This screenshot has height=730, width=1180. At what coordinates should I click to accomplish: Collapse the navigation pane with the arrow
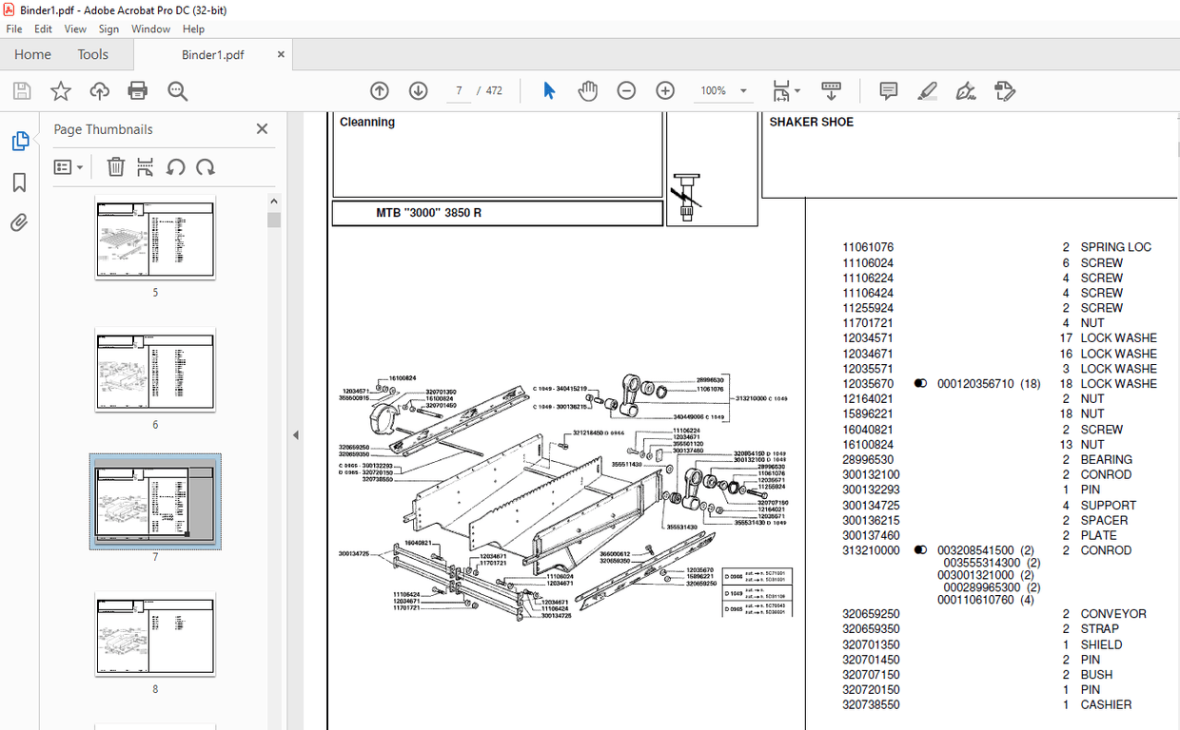(295, 434)
